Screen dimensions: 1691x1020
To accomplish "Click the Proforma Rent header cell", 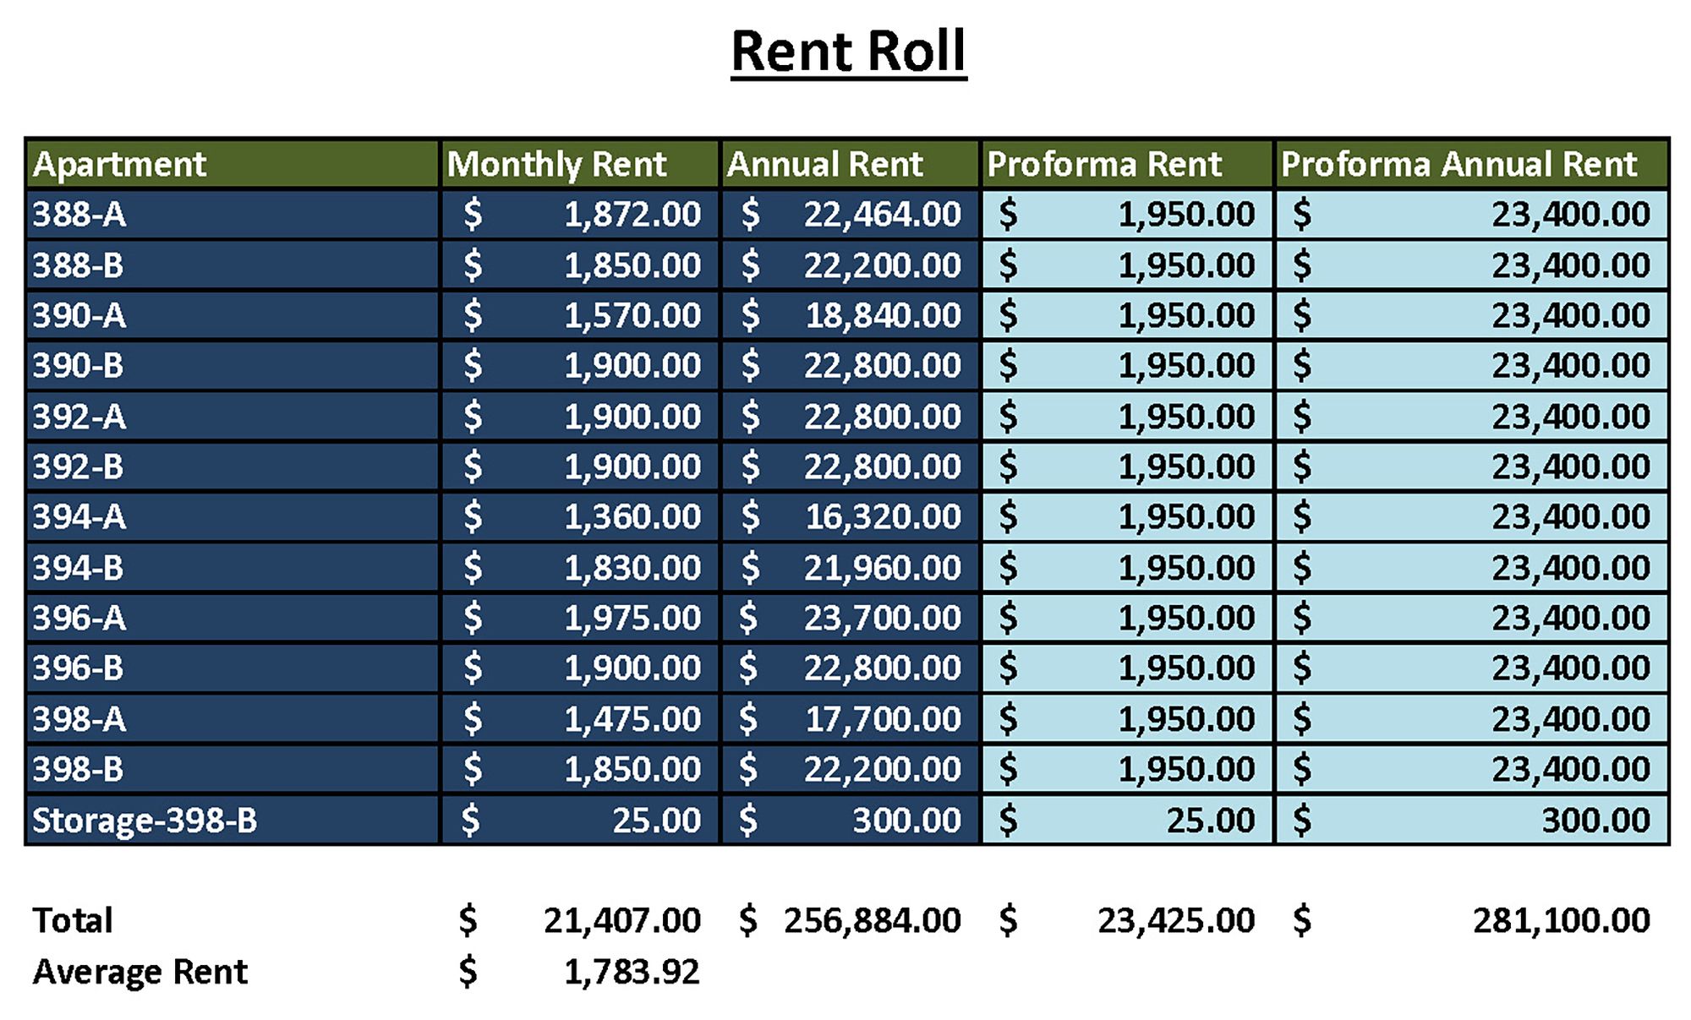I will tap(1104, 164).
